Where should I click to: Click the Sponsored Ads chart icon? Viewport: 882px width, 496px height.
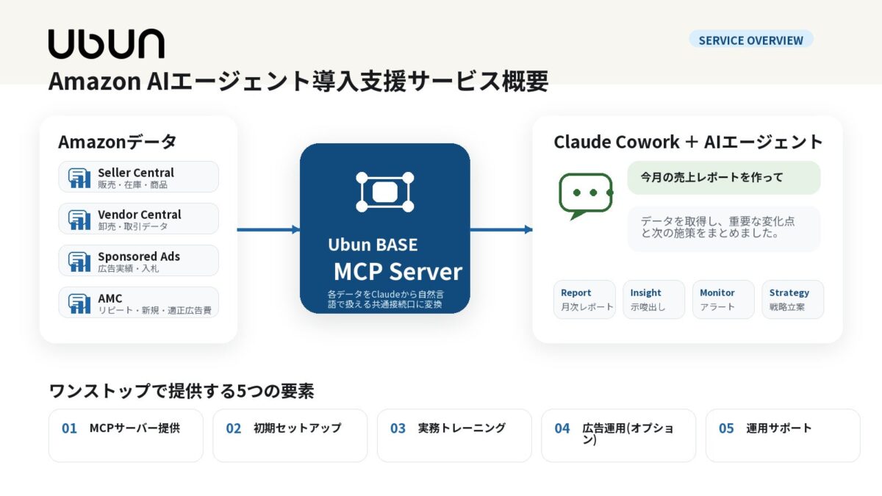pyautogui.click(x=79, y=262)
